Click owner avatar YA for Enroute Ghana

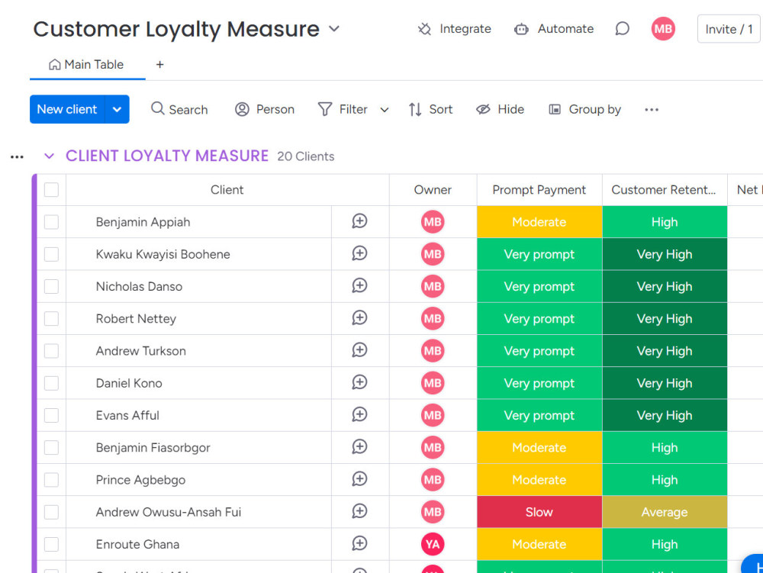coord(433,544)
